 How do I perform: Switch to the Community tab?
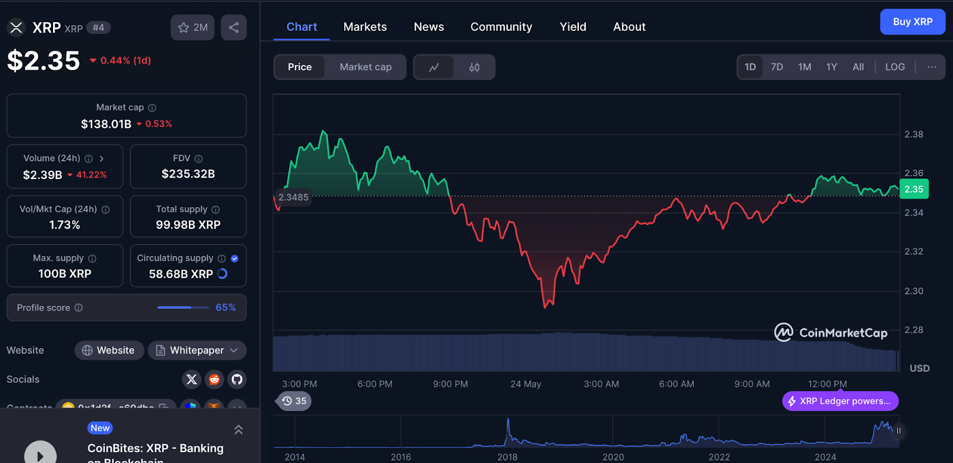(501, 27)
